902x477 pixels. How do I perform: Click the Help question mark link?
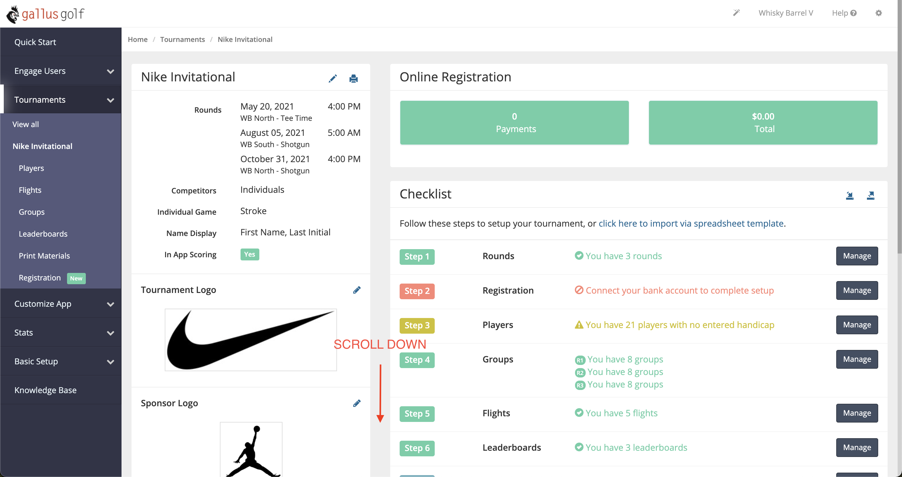tap(844, 13)
